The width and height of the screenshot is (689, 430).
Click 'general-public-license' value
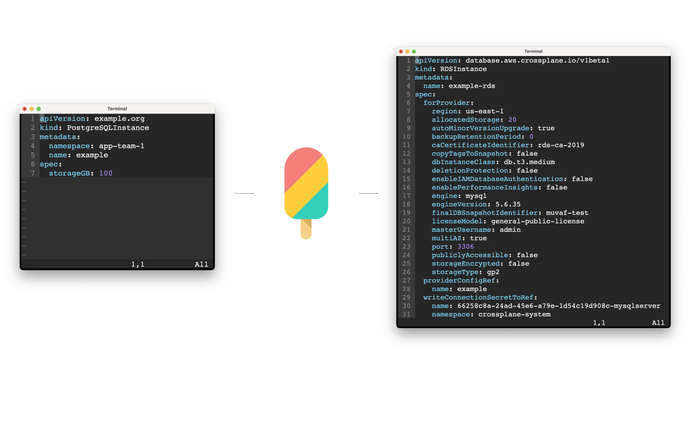(x=537, y=221)
